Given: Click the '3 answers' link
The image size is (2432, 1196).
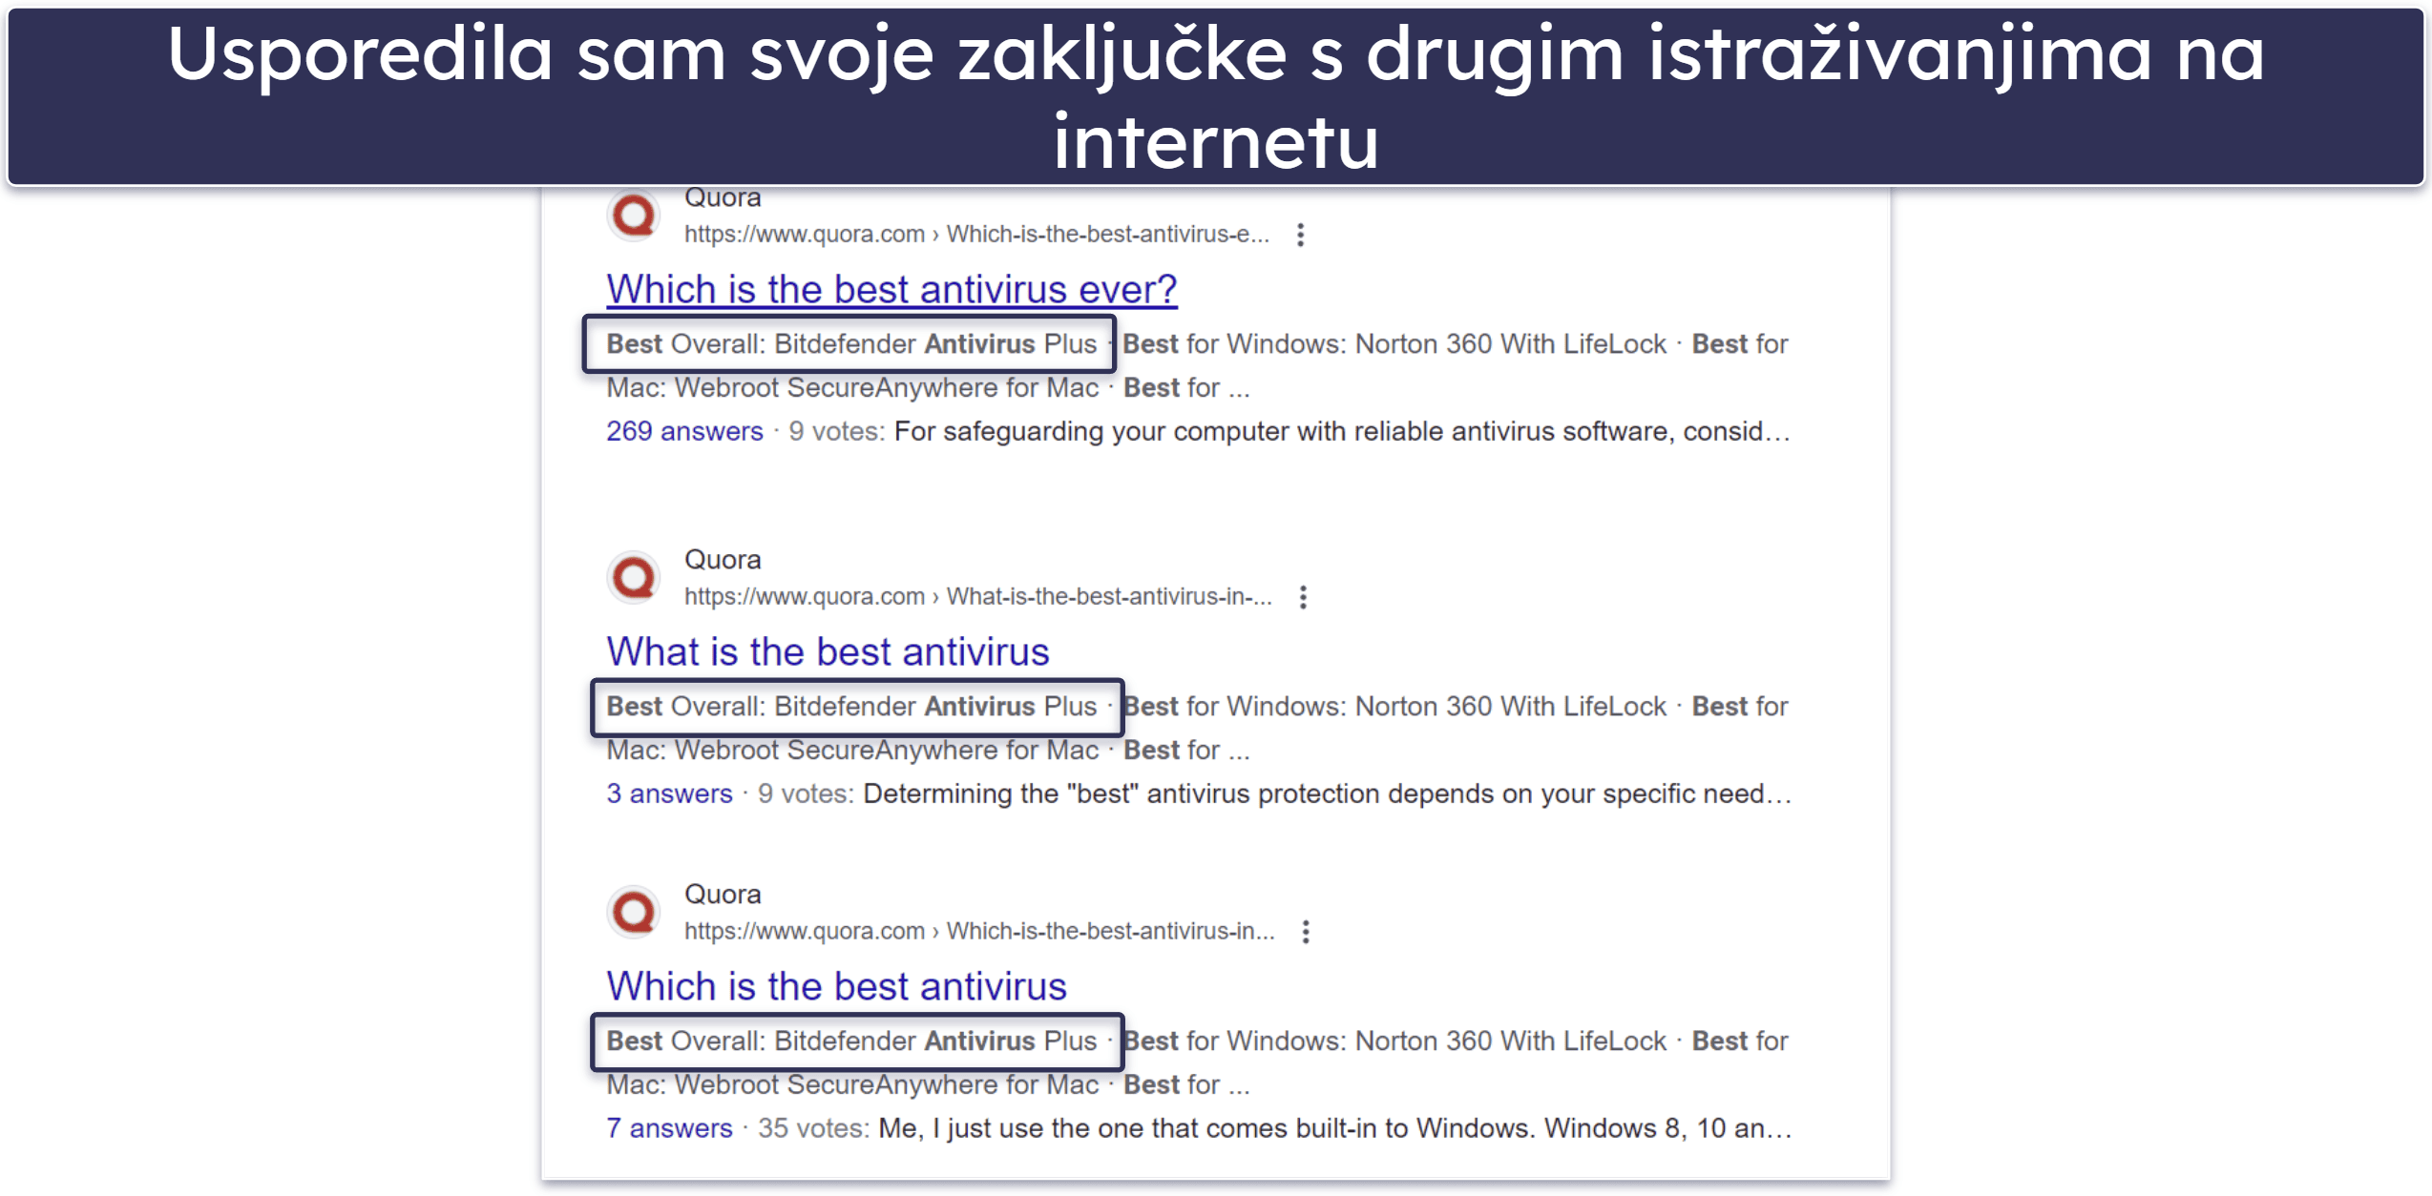Looking at the screenshot, I should coord(669,794).
